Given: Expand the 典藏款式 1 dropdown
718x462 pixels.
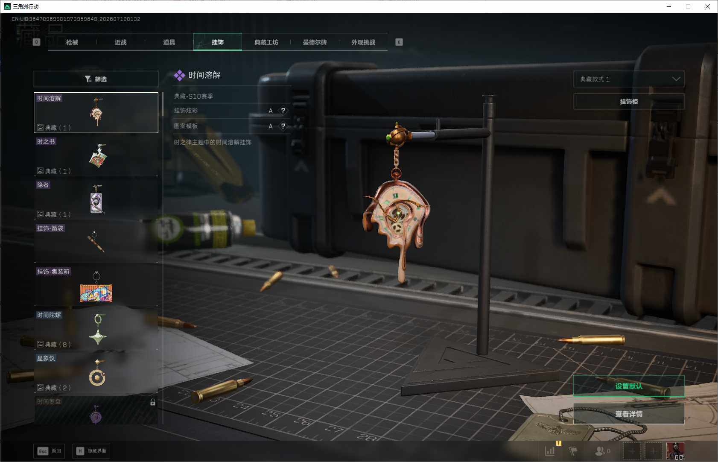Looking at the screenshot, I should pyautogui.click(x=628, y=79).
